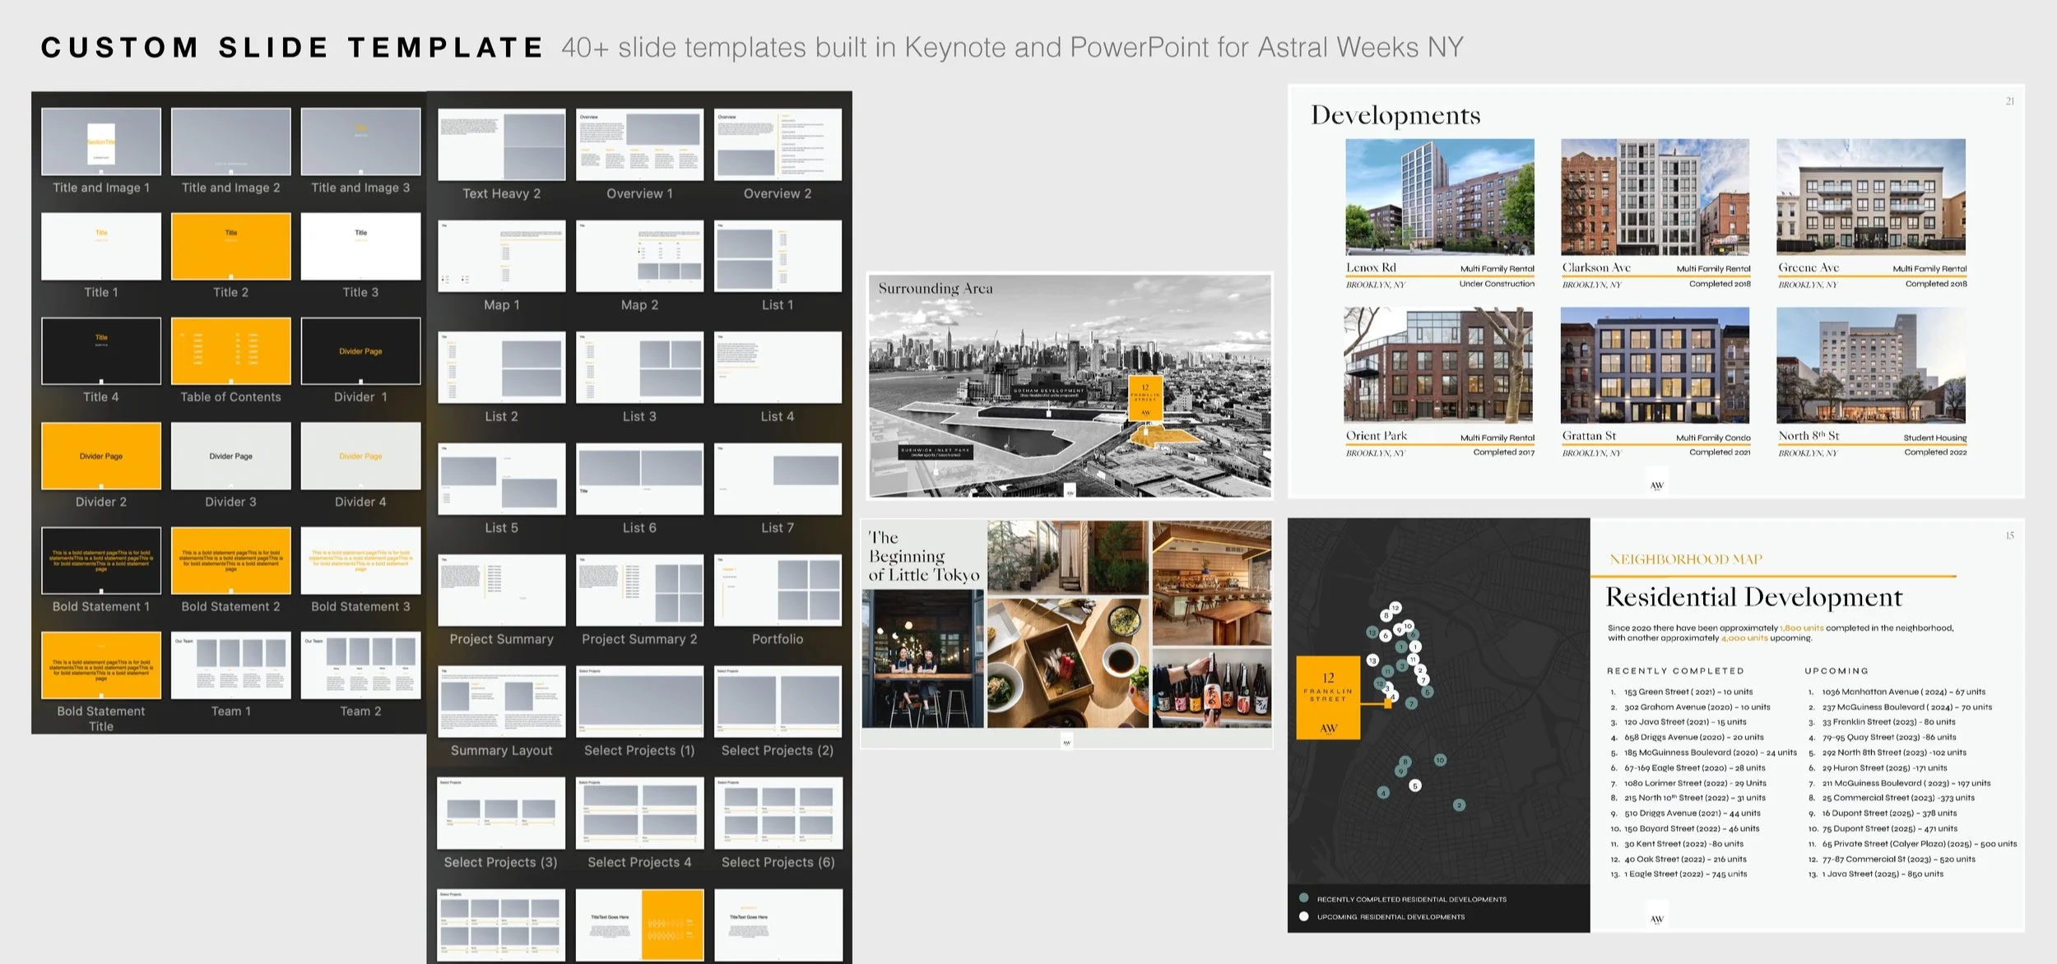
Task: Pick the Table of Contents slide layout
Action: 230,351
